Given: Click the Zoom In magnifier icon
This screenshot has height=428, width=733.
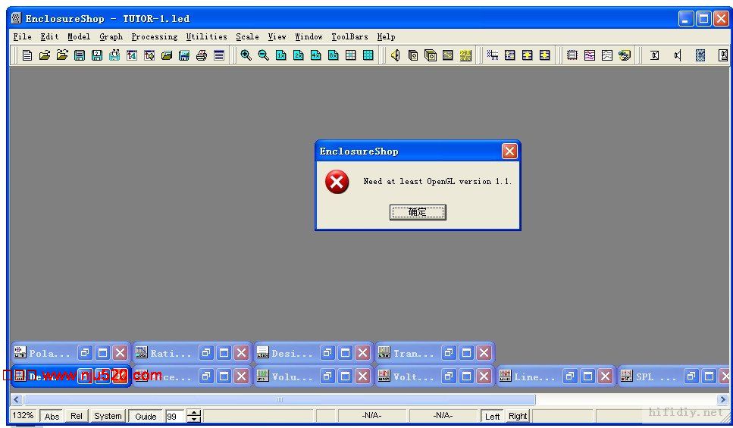Looking at the screenshot, I should [x=246, y=55].
